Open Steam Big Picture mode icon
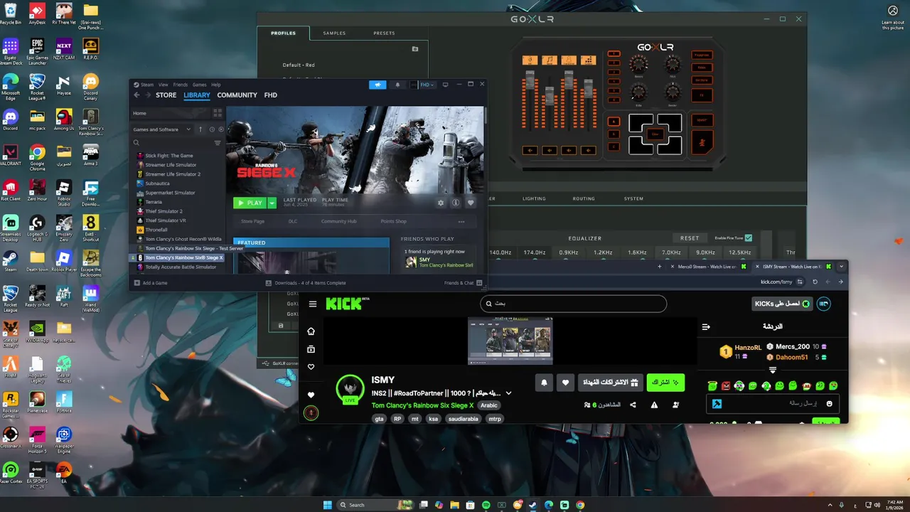The image size is (910, 512). 445,85
